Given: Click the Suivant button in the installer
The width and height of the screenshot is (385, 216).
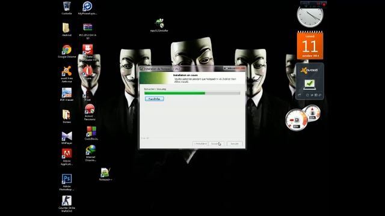Looking at the screenshot, I should [x=216, y=144].
